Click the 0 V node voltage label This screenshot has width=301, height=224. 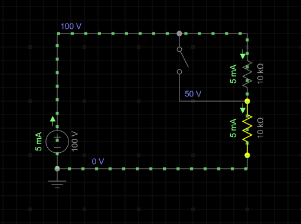98,162
